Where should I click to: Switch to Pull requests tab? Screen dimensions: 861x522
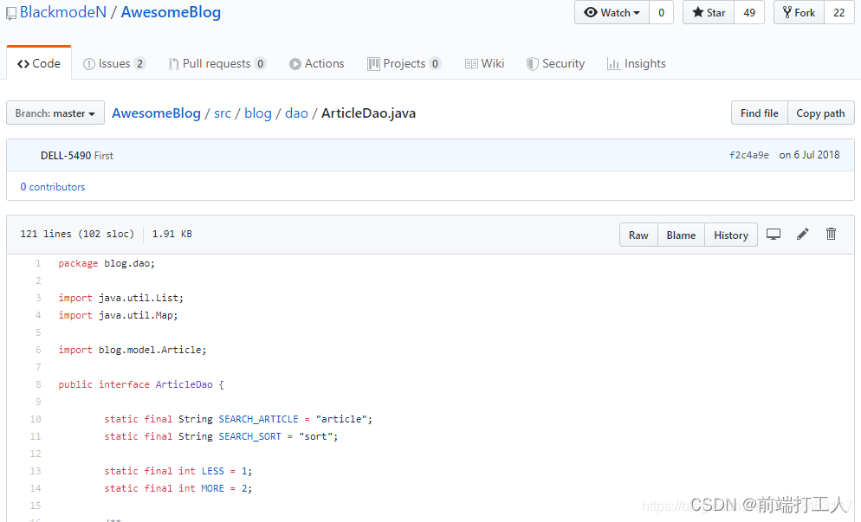click(x=217, y=64)
